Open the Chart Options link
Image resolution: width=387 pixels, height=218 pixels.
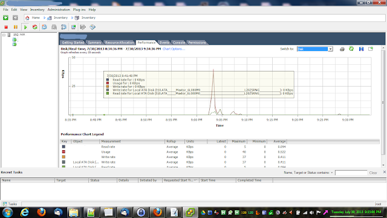pos(174,49)
